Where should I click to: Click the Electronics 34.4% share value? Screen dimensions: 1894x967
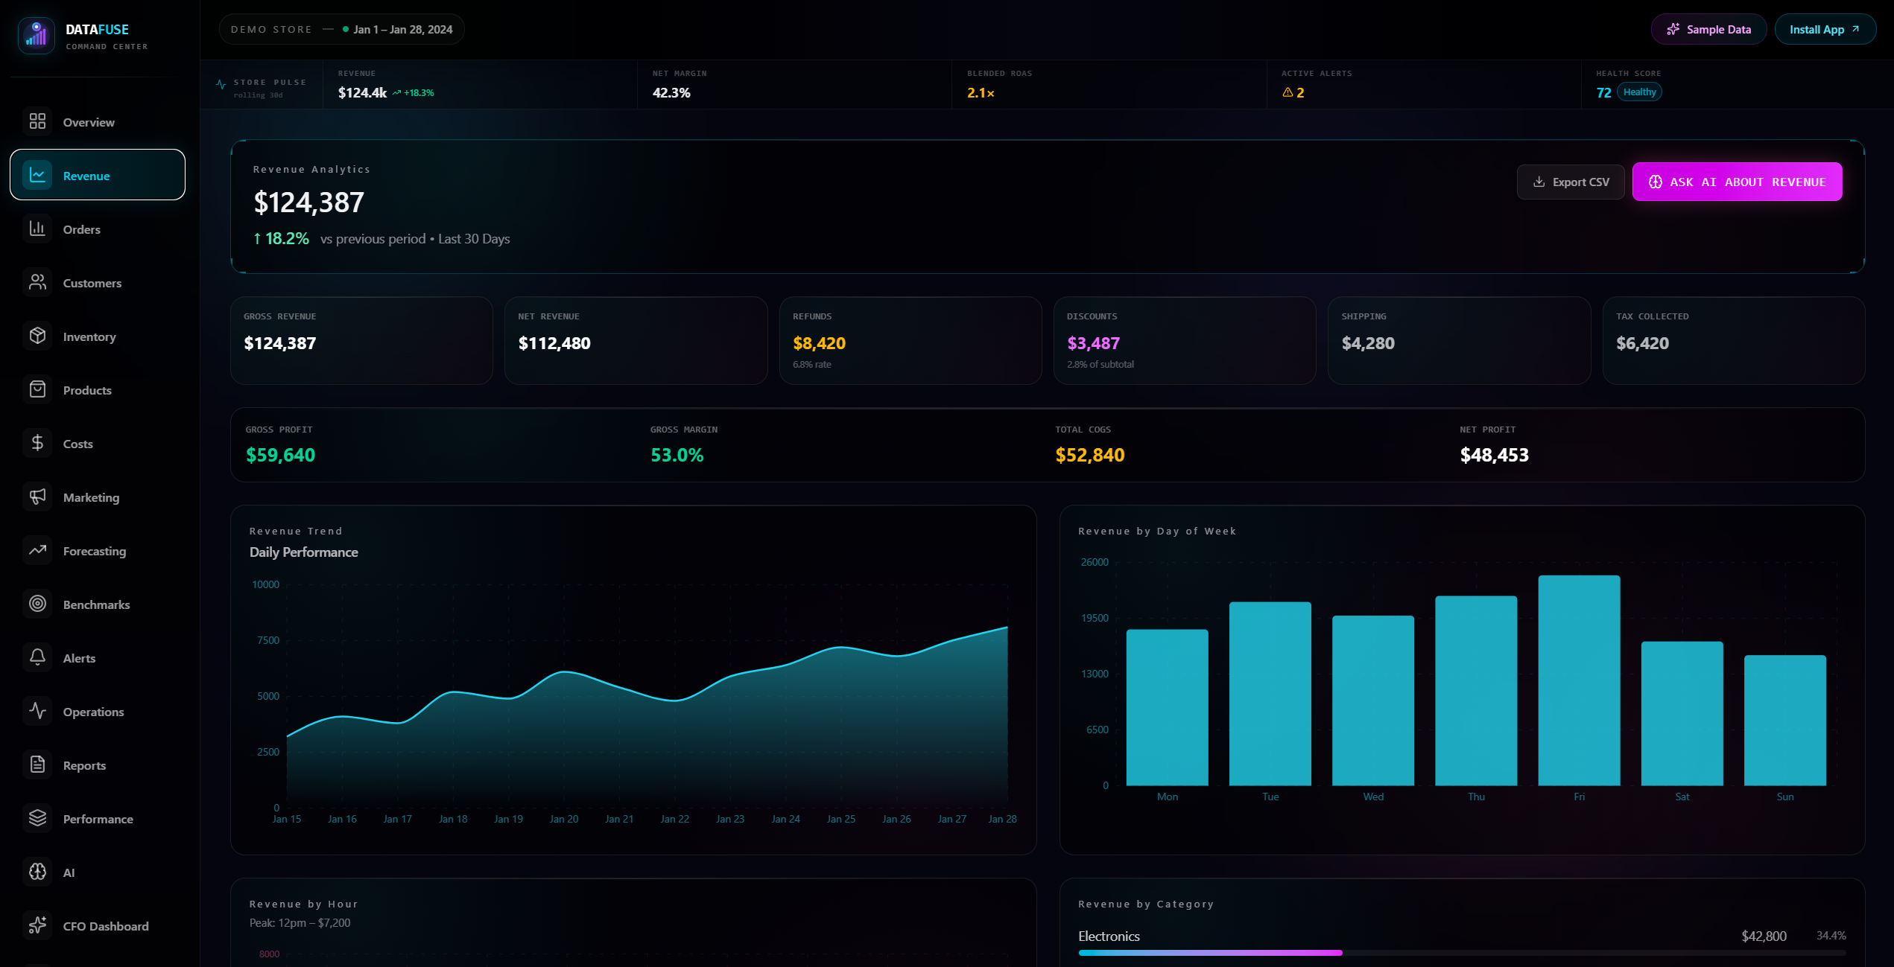click(x=1831, y=935)
